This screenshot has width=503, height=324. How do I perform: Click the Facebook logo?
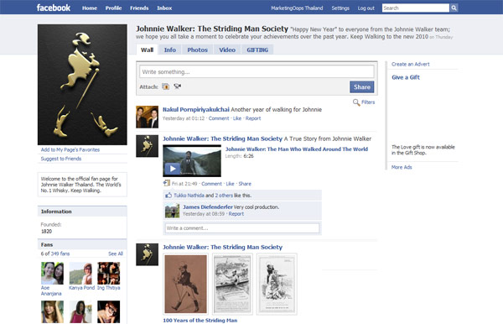click(x=54, y=8)
